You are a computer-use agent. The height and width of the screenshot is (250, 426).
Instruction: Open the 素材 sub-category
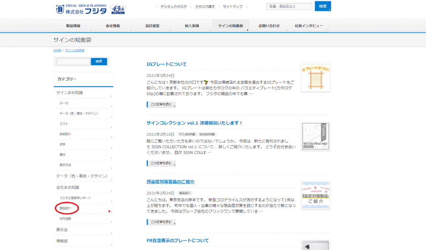click(x=83, y=154)
